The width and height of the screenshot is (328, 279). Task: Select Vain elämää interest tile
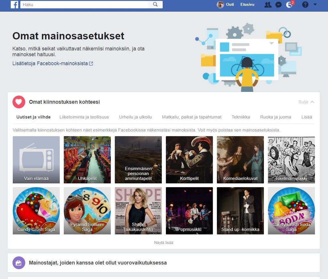pos(36,160)
